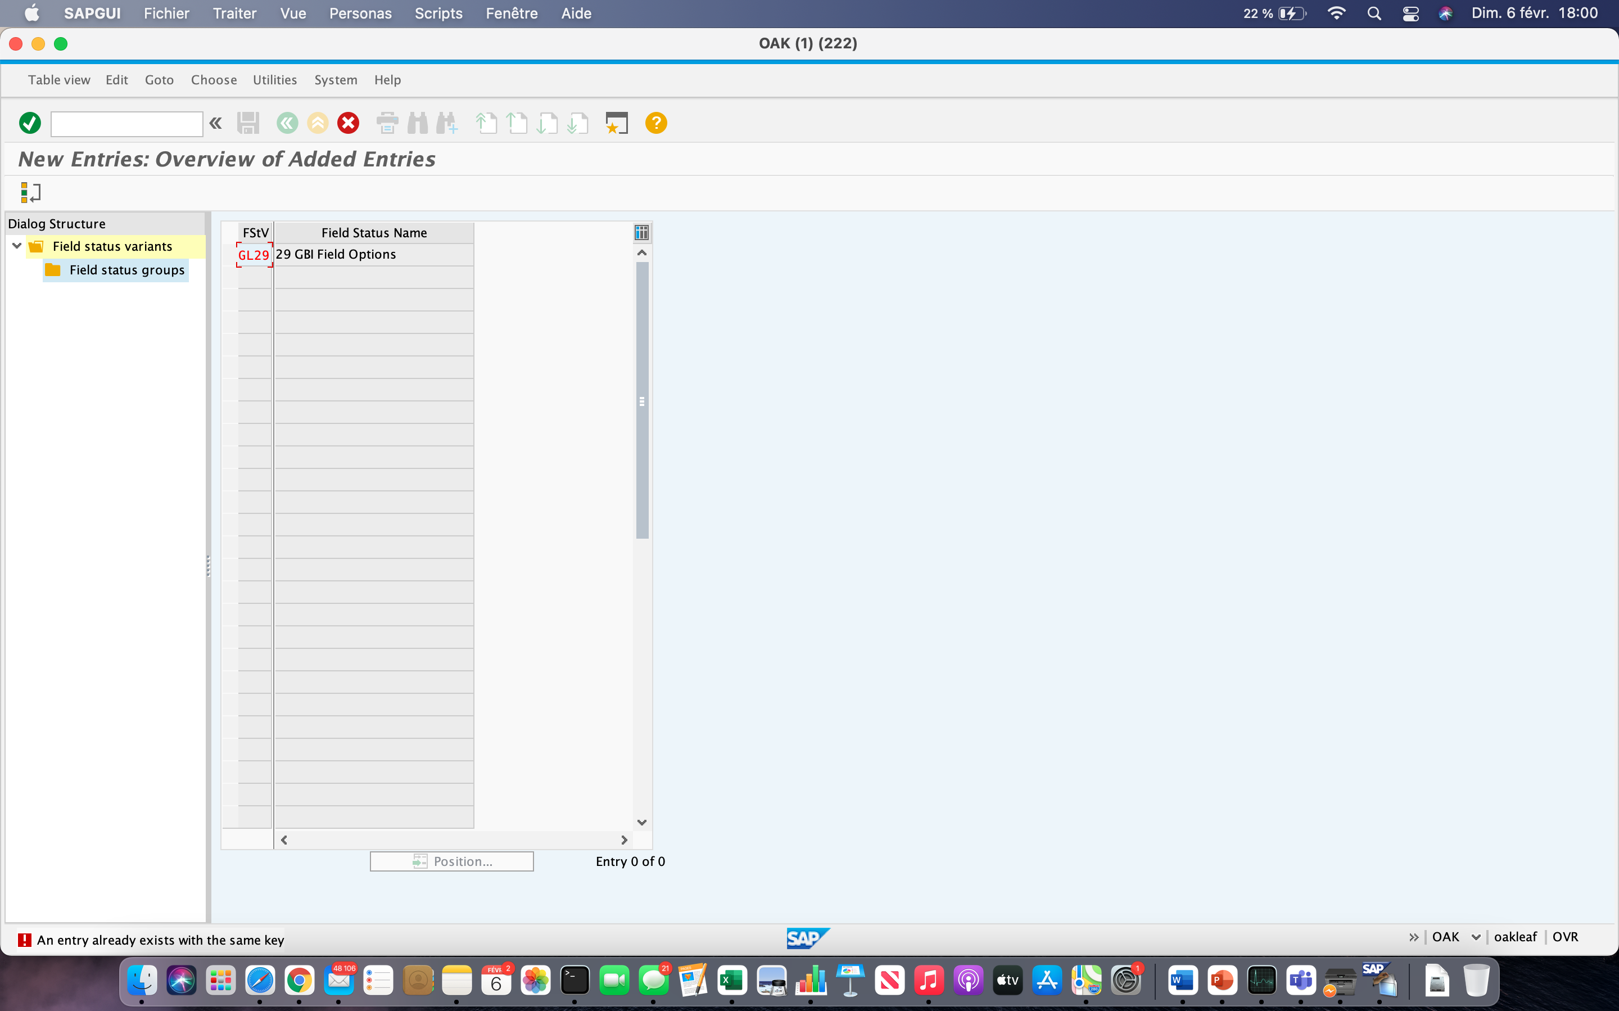Click the transaction command input field
1619x1011 pixels.
127,124
